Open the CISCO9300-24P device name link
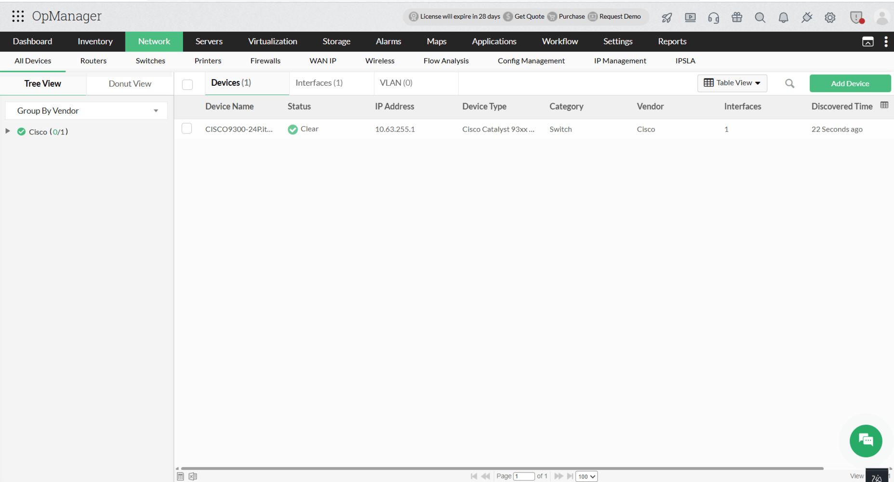The image size is (894, 482). [x=239, y=129]
